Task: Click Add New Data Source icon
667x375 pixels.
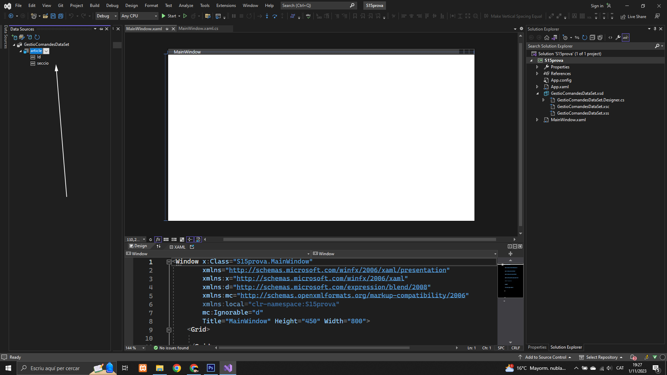Action: pos(14,37)
